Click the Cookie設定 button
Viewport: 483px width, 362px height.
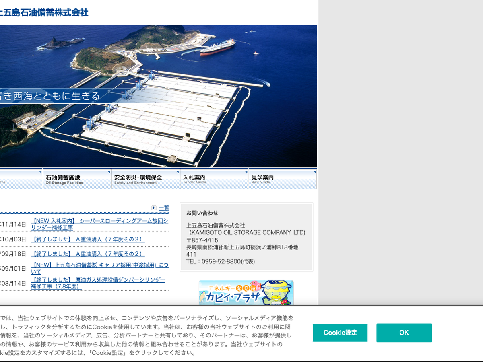pyautogui.click(x=340, y=333)
